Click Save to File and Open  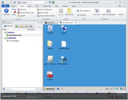pyautogui.click(x=46, y=16)
